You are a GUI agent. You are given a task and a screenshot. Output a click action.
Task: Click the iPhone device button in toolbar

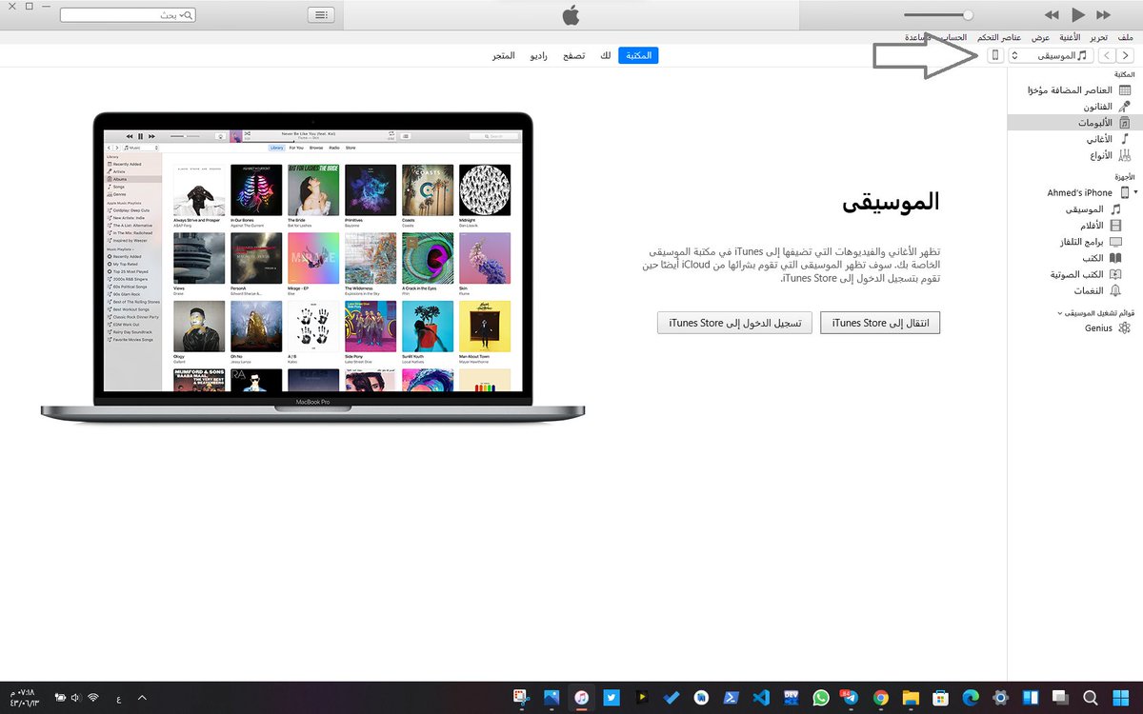pyautogui.click(x=995, y=56)
